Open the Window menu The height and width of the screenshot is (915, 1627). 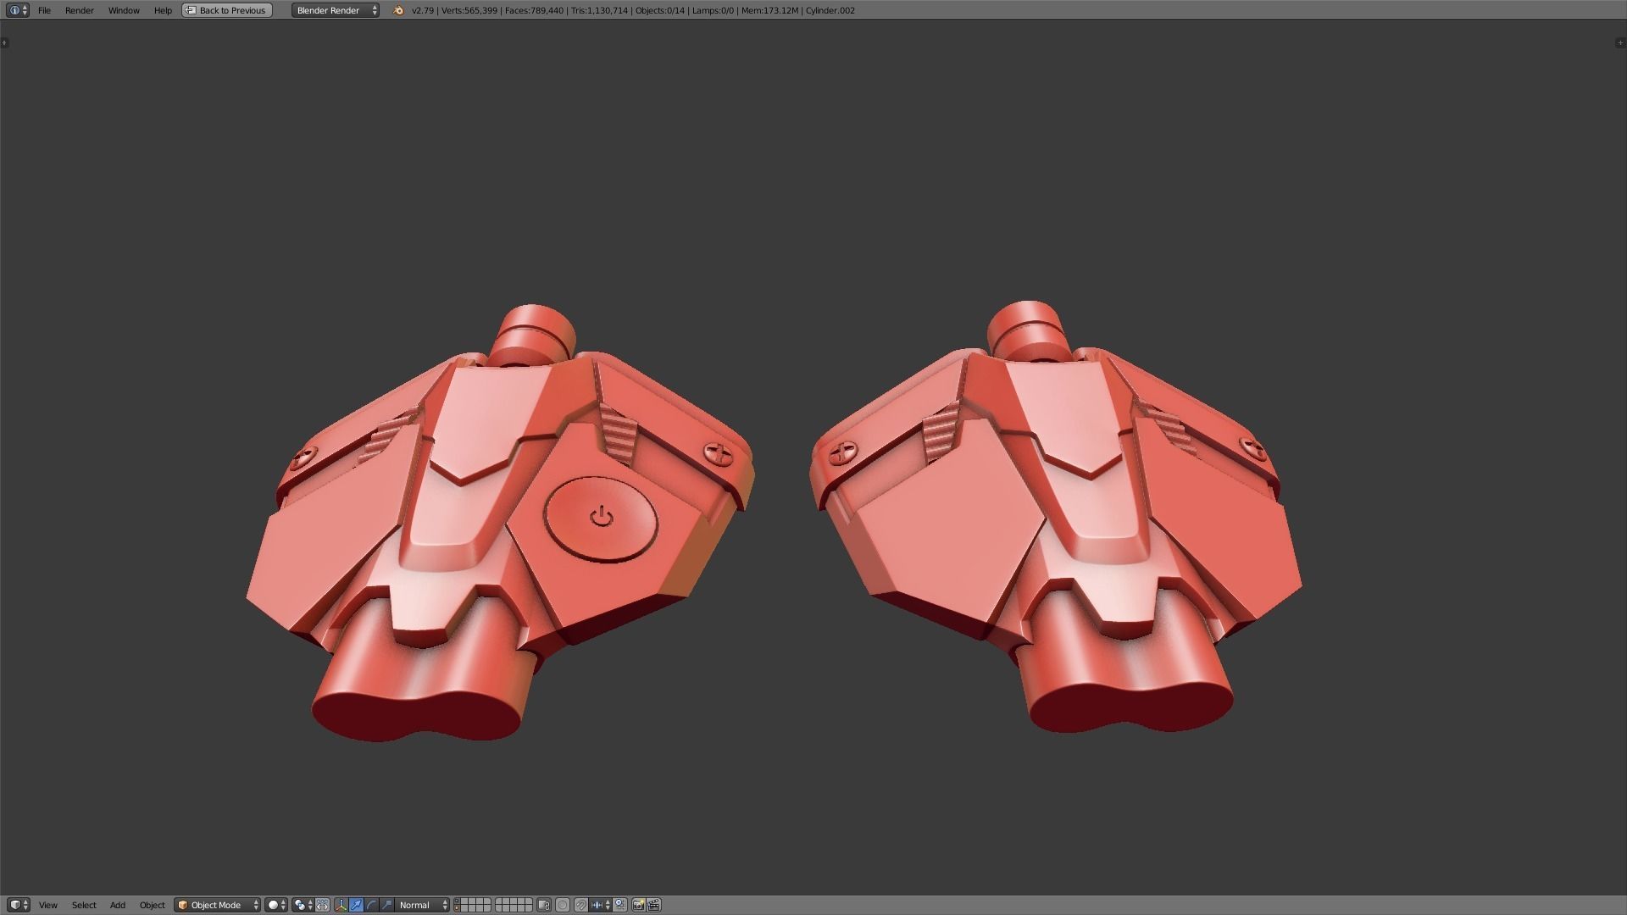pos(124,10)
